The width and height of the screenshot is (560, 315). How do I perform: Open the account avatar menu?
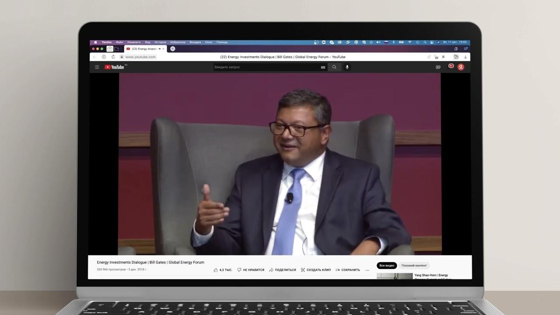pos(461,67)
